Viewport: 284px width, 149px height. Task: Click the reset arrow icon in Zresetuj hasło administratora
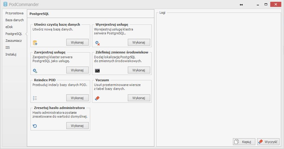click(35, 126)
